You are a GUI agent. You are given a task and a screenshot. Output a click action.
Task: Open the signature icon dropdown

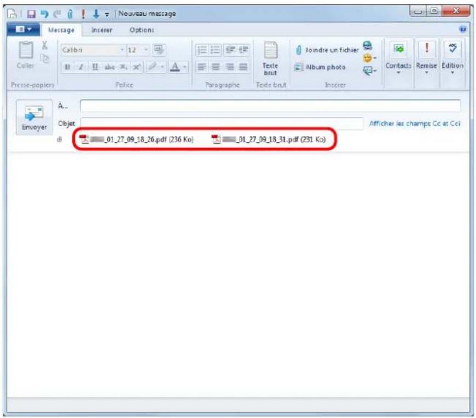[x=369, y=71]
